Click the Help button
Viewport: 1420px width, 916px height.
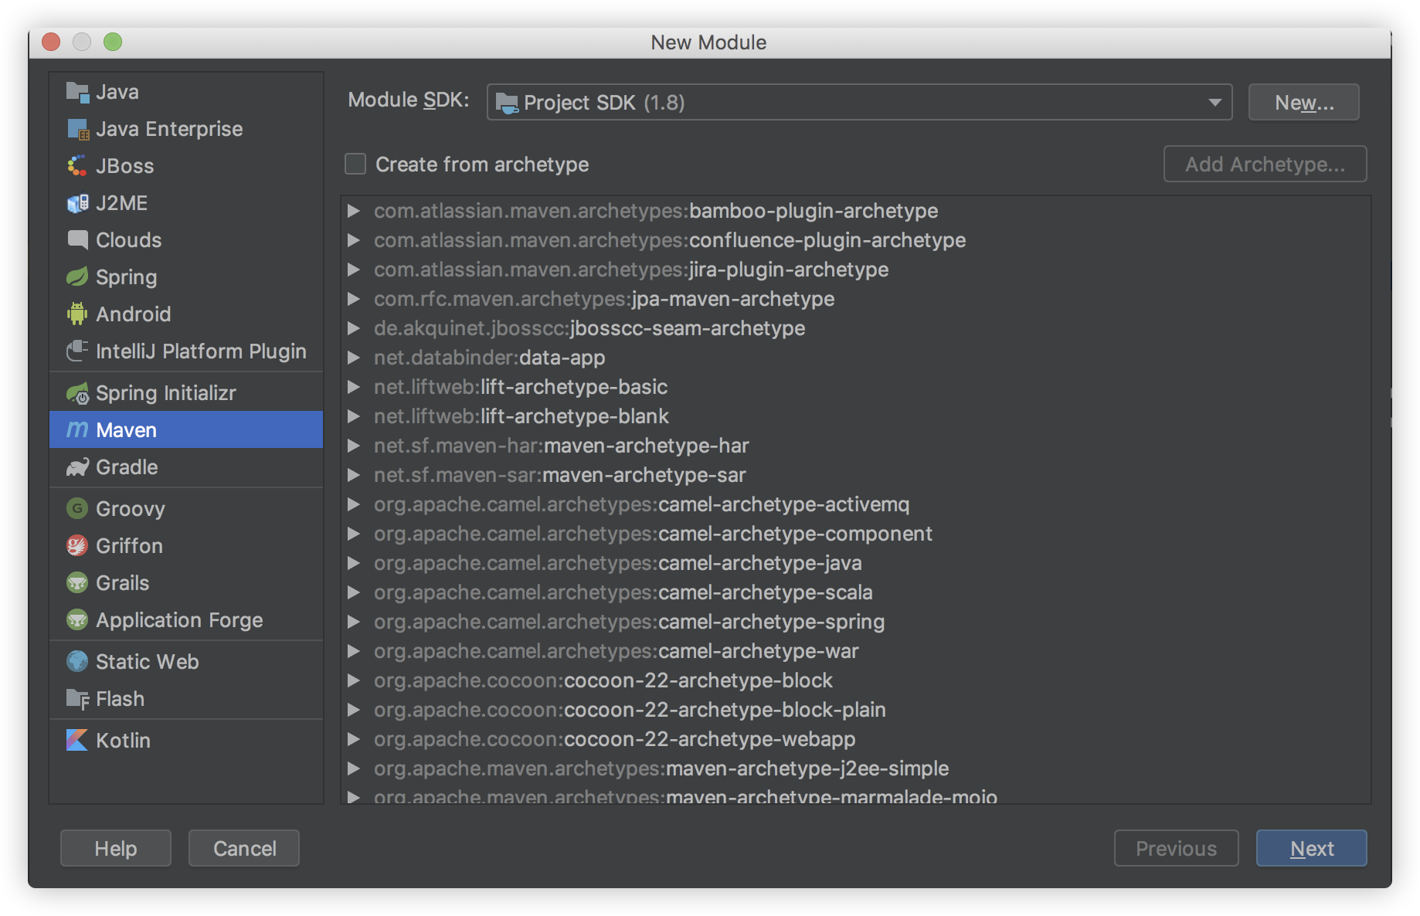tap(116, 848)
